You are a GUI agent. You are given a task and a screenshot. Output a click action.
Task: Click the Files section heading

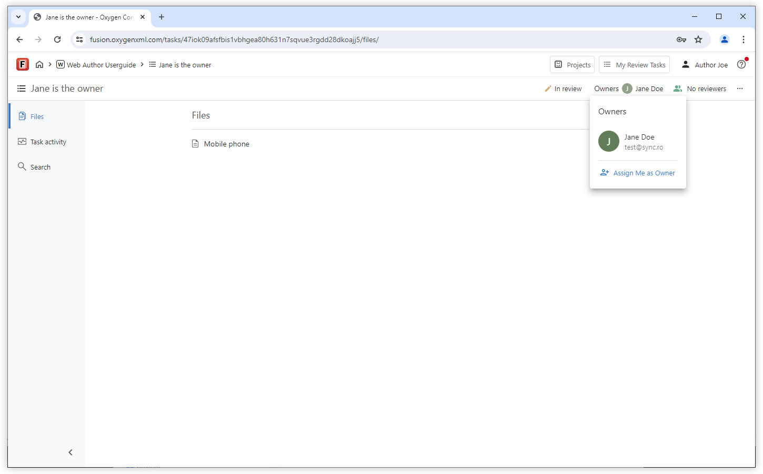tap(201, 115)
